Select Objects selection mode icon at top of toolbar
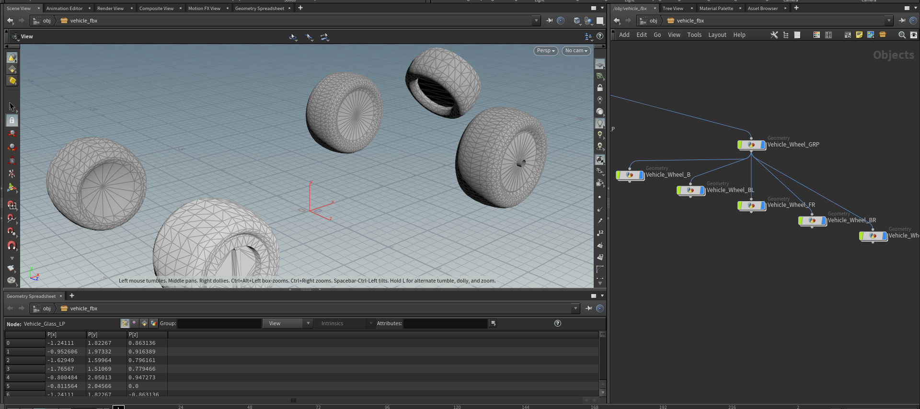 tap(12, 57)
